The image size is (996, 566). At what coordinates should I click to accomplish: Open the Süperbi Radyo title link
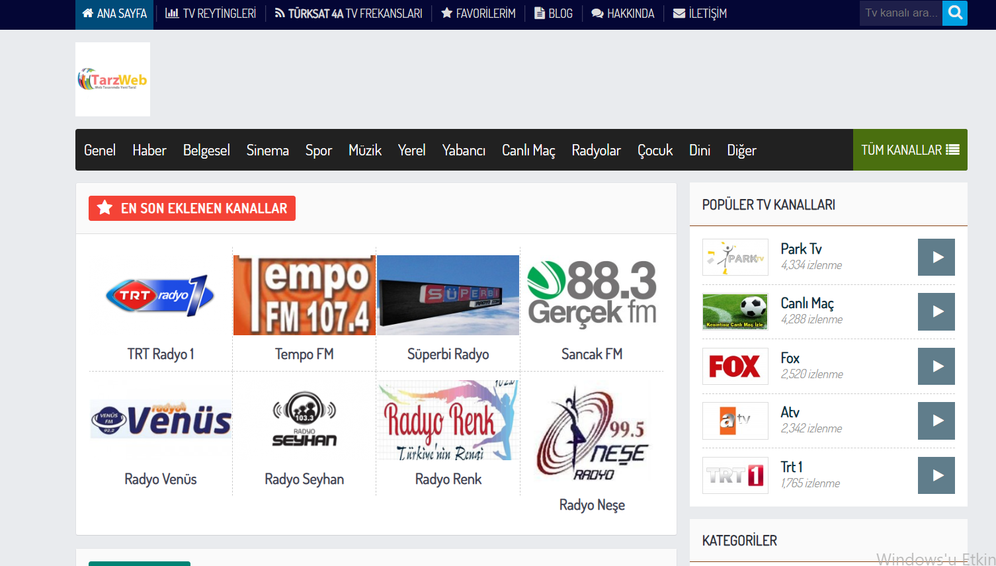[x=448, y=354]
